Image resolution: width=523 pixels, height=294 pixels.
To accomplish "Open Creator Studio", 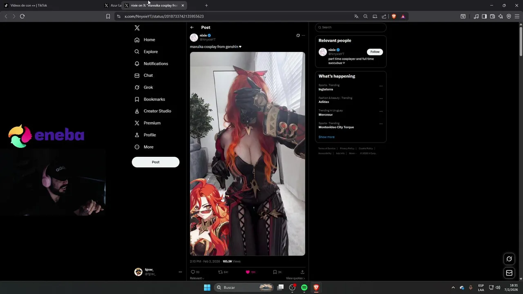I will 153,111.
